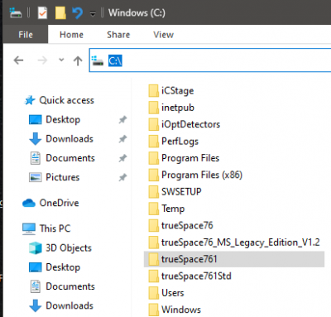This screenshot has height=317, width=331.
Task: Click the folder icon of trueSpace761Std
Action: point(154,276)
